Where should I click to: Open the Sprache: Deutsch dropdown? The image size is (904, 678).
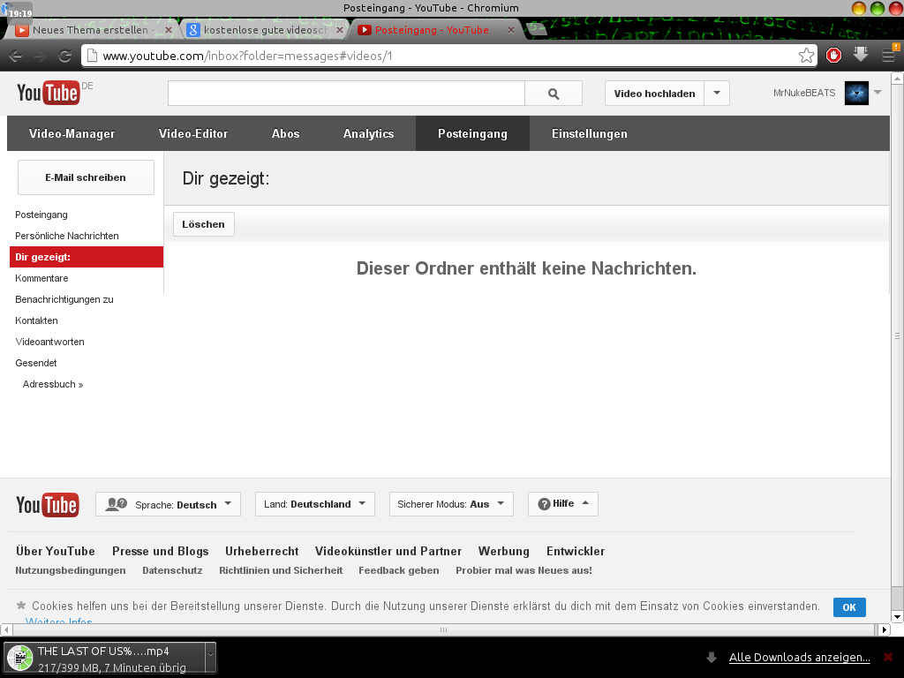point(168,504)
